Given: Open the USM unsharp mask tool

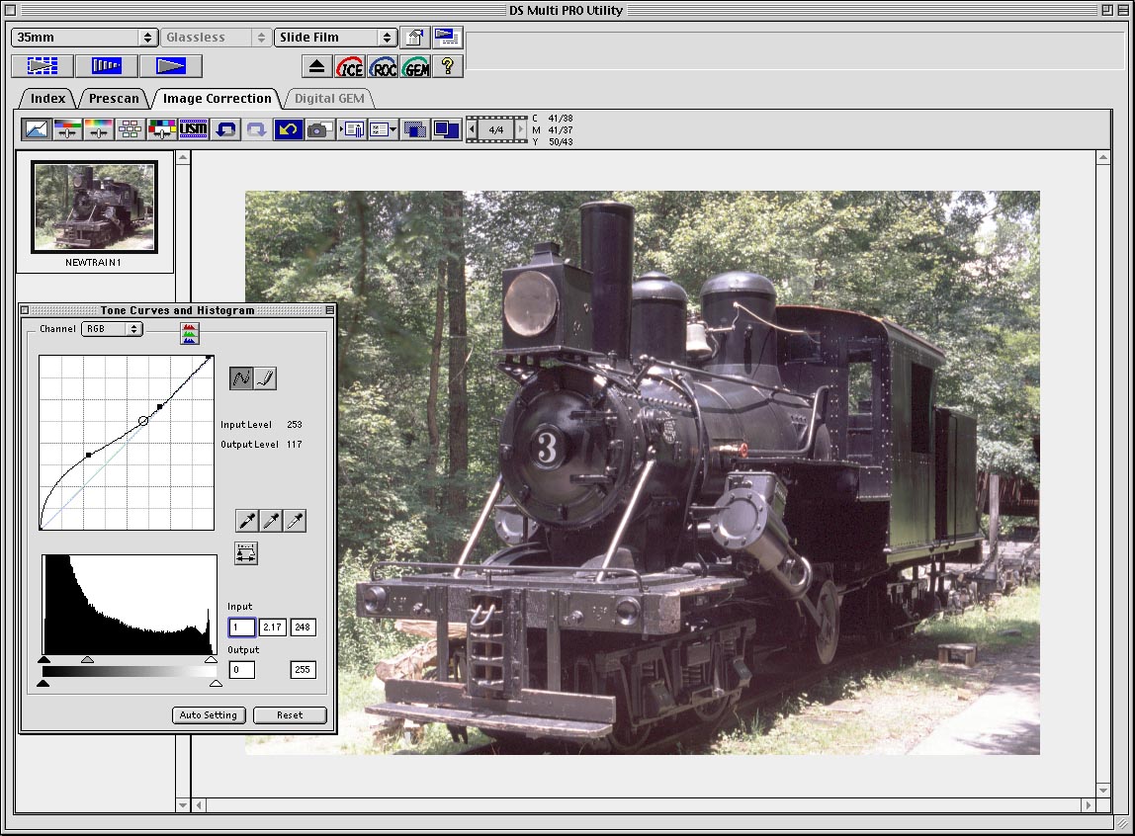Looking at the screenshot, I should 193,129.
